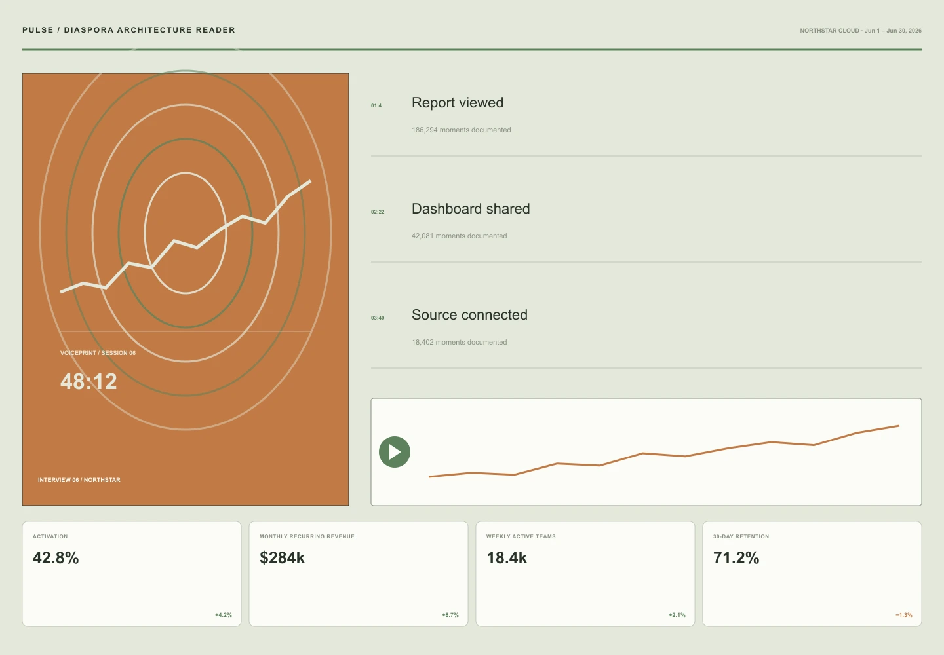944x655 pixels.
Task: Click the "VOICEPRINT / SESSION 06" label
Action: point(98,353)
